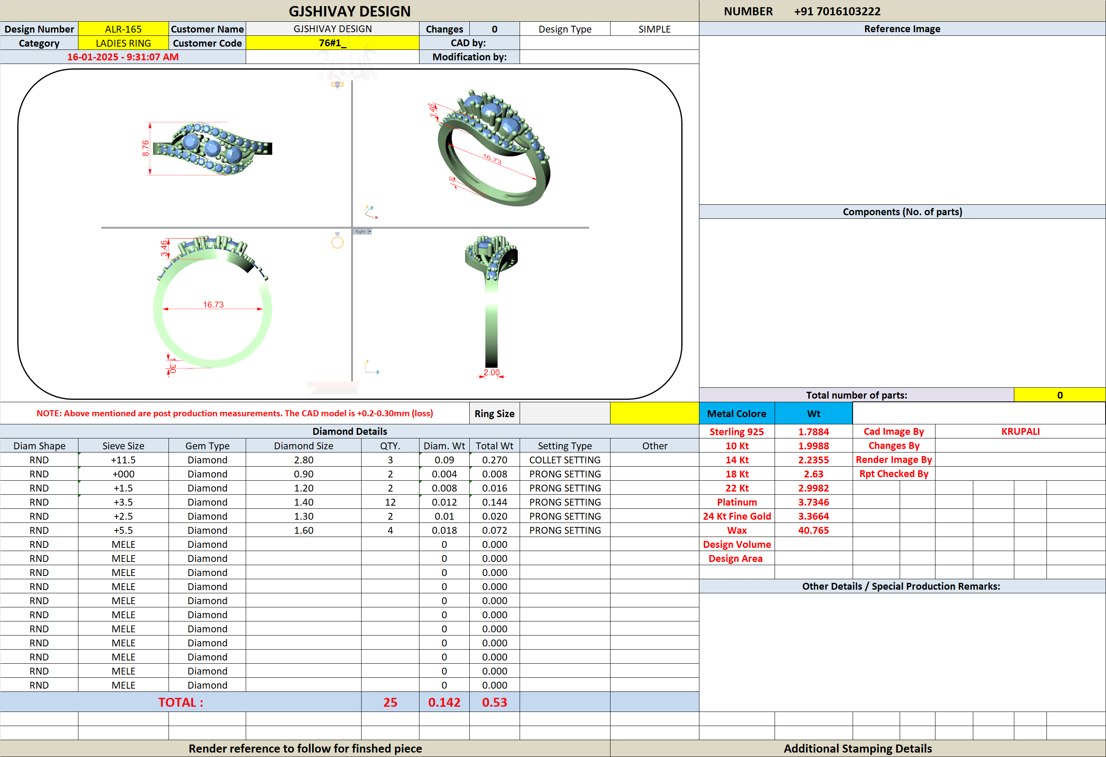Select the Platinum weight value 3.7346

[813, 502]
